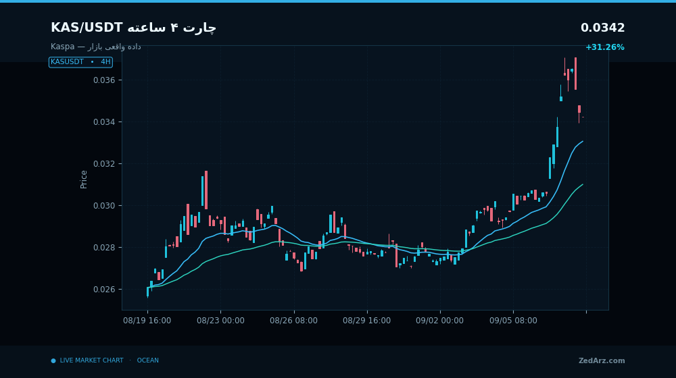Click the current price 0.0342
The height and width of the screenshot is (378, 676).
602,28
